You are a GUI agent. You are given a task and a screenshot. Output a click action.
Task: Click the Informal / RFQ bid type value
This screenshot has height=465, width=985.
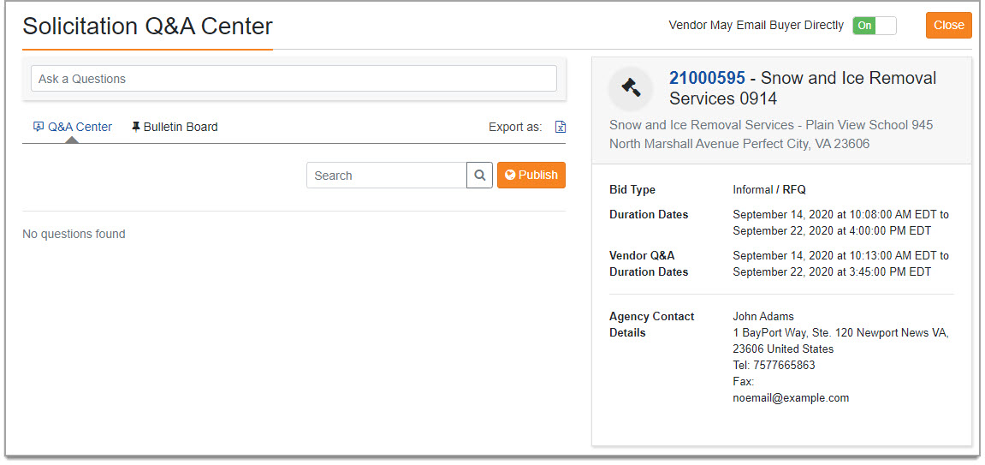769,190
